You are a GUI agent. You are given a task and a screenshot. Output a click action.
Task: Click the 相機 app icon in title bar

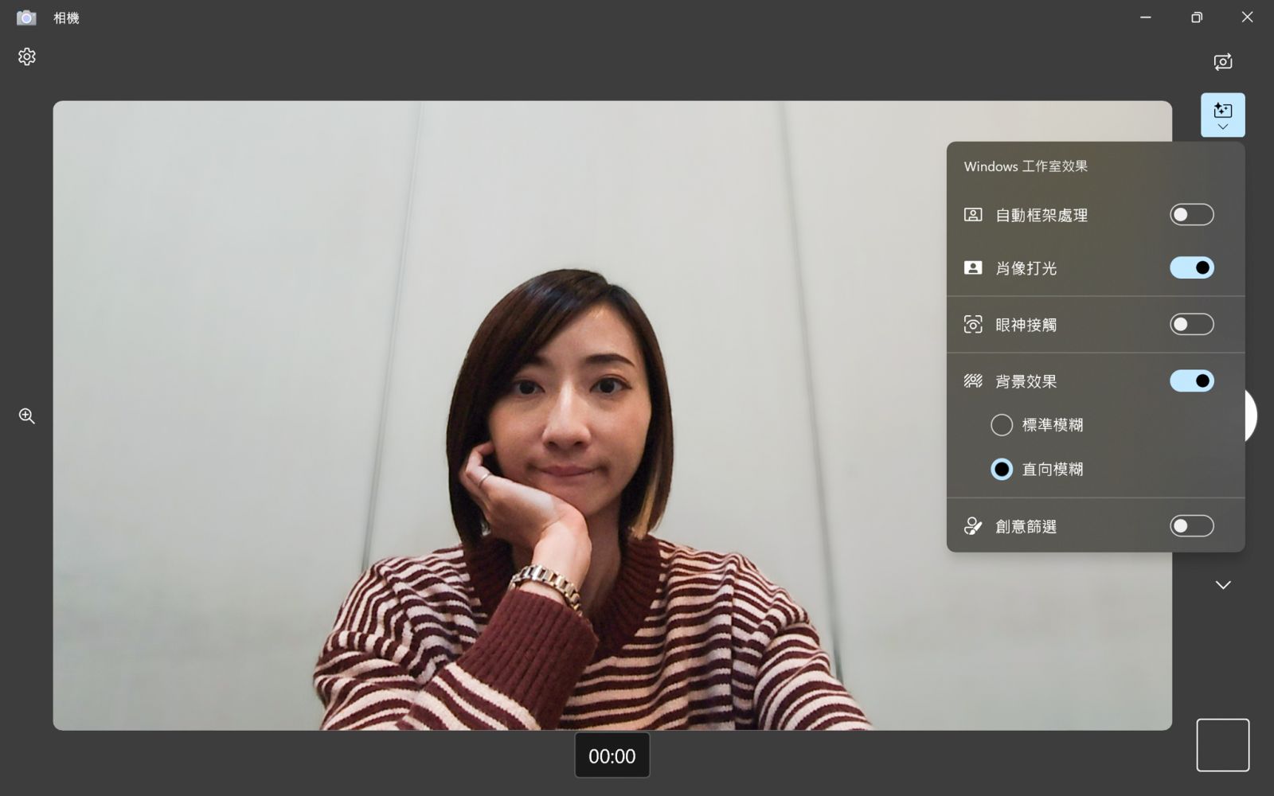[26, 18]
